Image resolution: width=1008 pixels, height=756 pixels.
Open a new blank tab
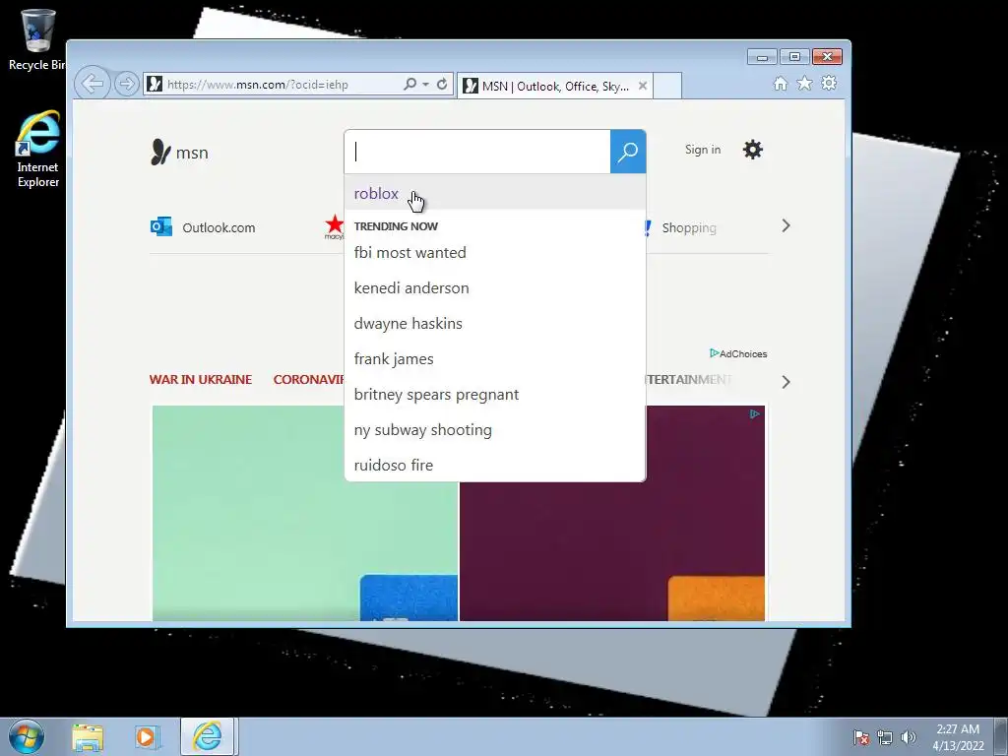667,86
